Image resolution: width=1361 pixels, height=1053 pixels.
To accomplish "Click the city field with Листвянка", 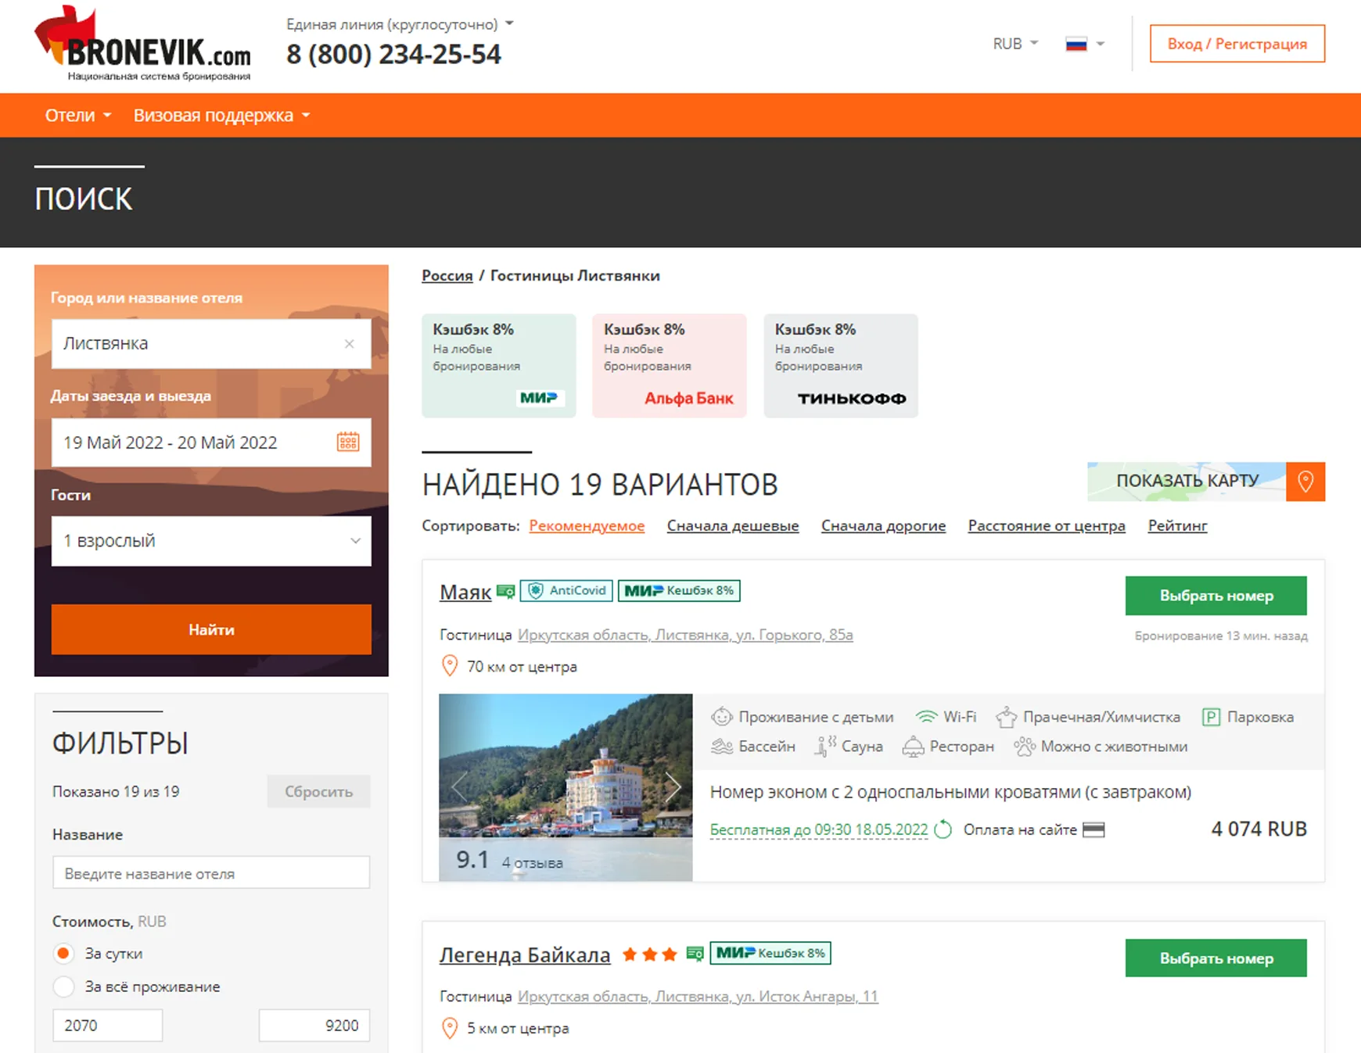I will (x=211, y=344).
